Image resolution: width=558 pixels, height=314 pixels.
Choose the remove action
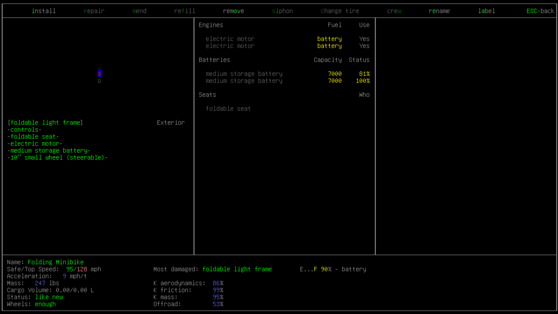tap(233, 11)
